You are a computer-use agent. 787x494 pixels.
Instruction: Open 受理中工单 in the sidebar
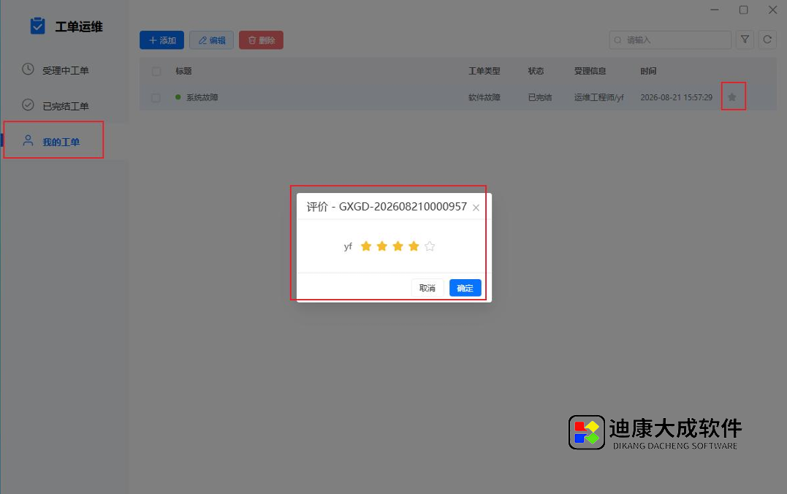(65, 70)
